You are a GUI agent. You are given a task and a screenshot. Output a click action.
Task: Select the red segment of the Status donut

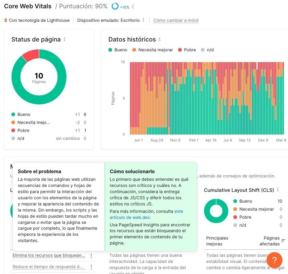31,55
